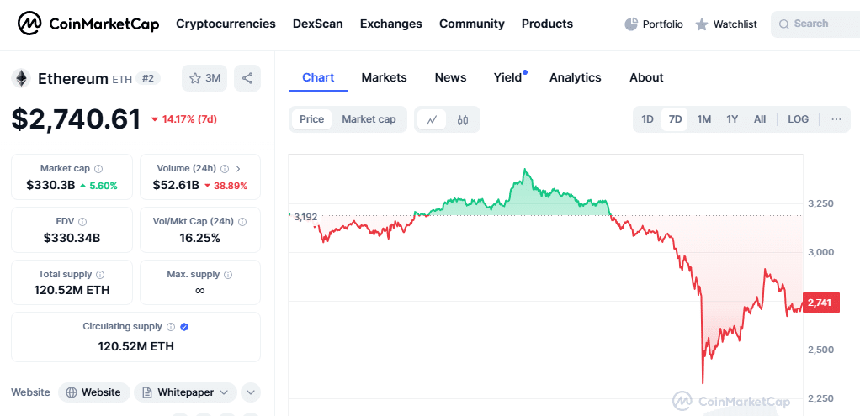Switch to the Yield tab
Viewport: 860px width, 416px height.
(x=508, y=78)
